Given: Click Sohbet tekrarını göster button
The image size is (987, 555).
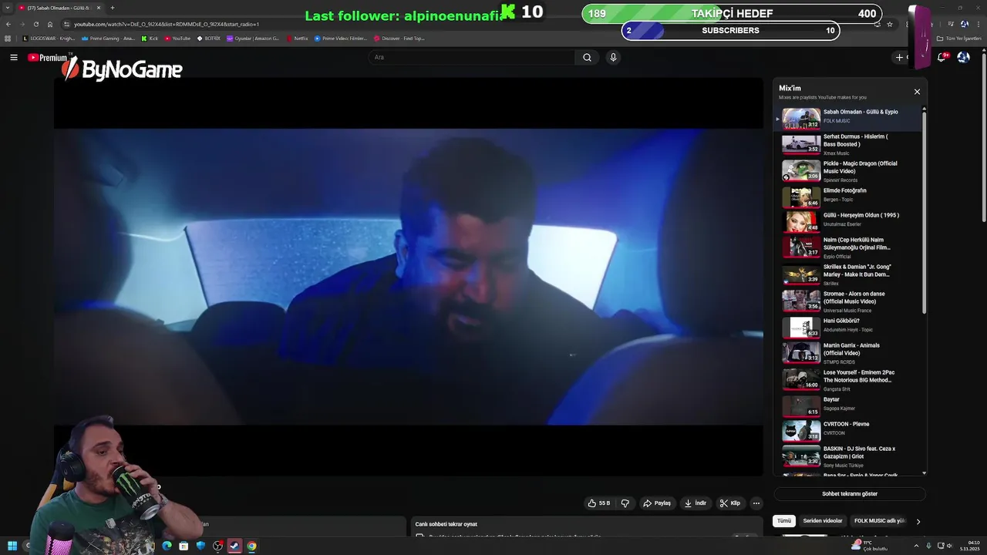Looking at the screenshot, I should tap(849, 493).
